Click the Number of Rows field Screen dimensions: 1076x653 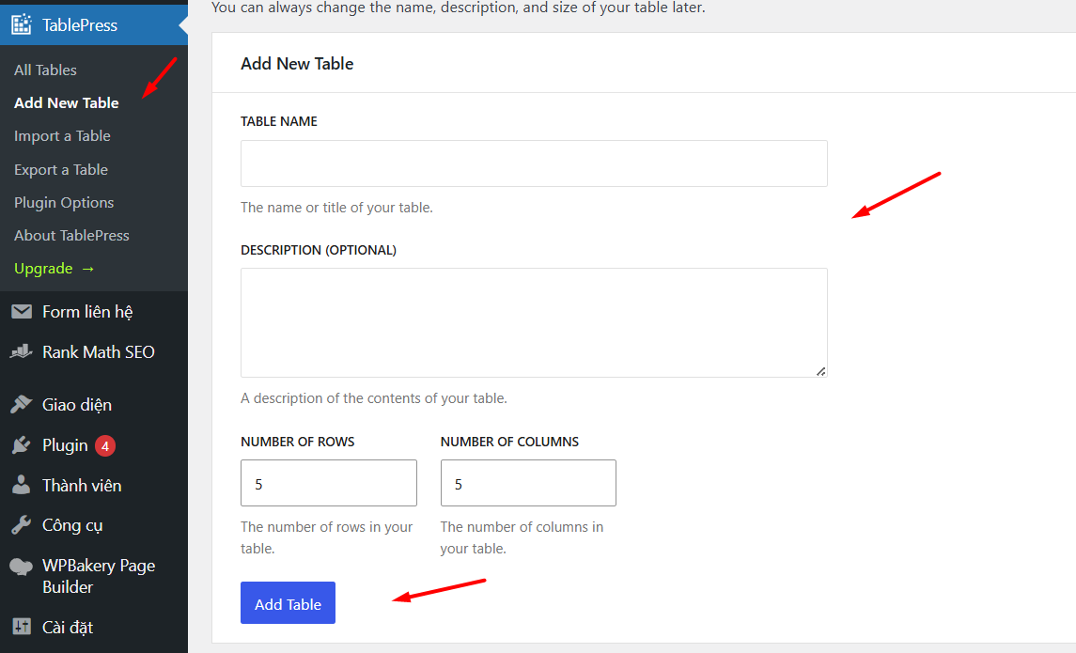click(328, 484)
